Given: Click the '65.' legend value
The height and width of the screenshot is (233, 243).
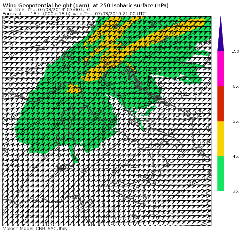Looking at the screenshot, I should tap(236, 86).
